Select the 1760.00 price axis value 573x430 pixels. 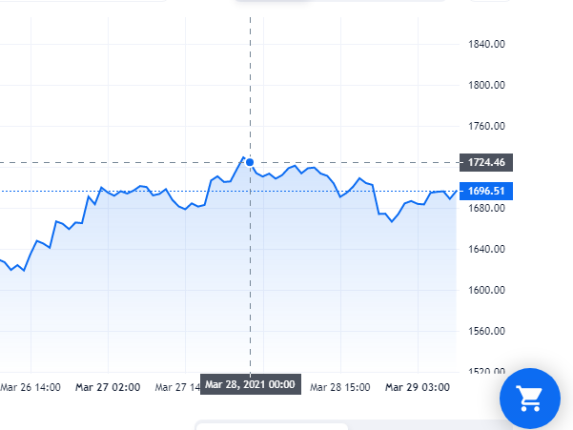pyautogui.click(x=486, y=127)
